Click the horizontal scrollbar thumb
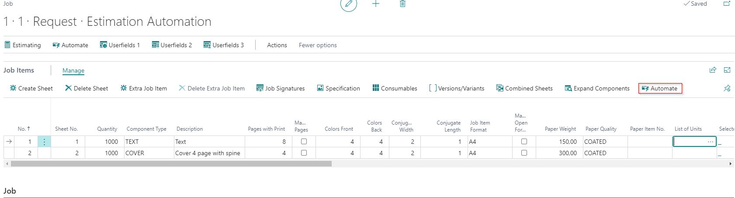 click(x=171, y=164)
